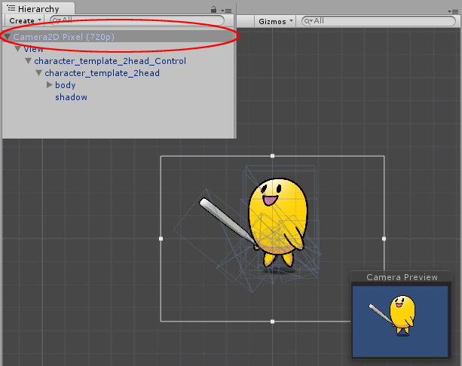The image size is (462, 366).
Task: Select character_template_2head object
Action: (x=102, y=73)
